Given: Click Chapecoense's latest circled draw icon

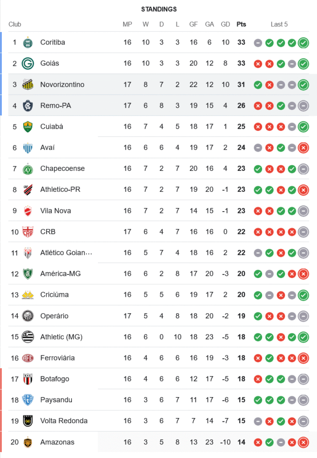Looking at the screenshot, I should click(x=303, y=169).
